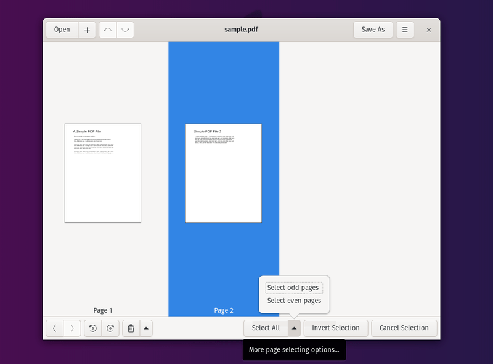This screenshot has width=493, height=364.
Task: Cancel the page selection
Action: pos(404,328)
